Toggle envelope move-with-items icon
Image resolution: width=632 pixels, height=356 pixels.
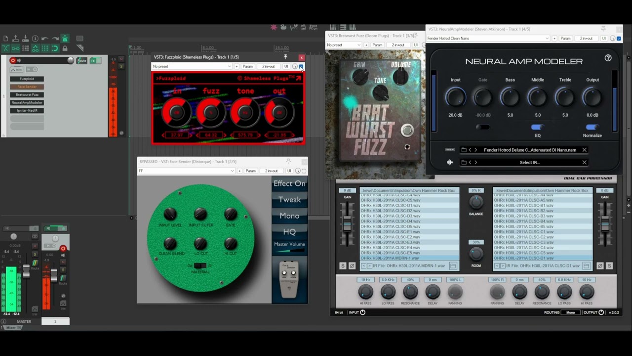[35, 48]
